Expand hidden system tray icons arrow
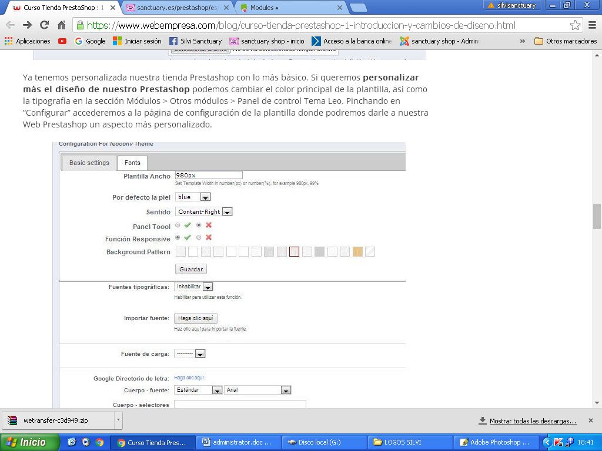The height and width of the screenshot is (451, 602). 547,442
